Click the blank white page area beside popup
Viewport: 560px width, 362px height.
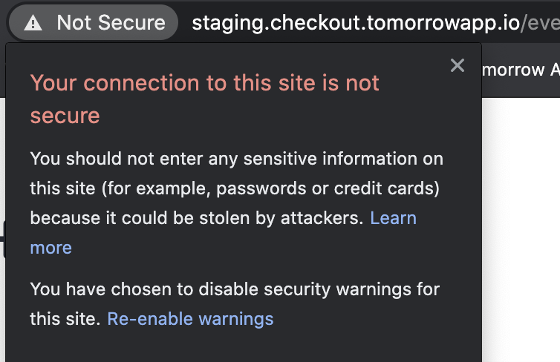coord(520,223)
